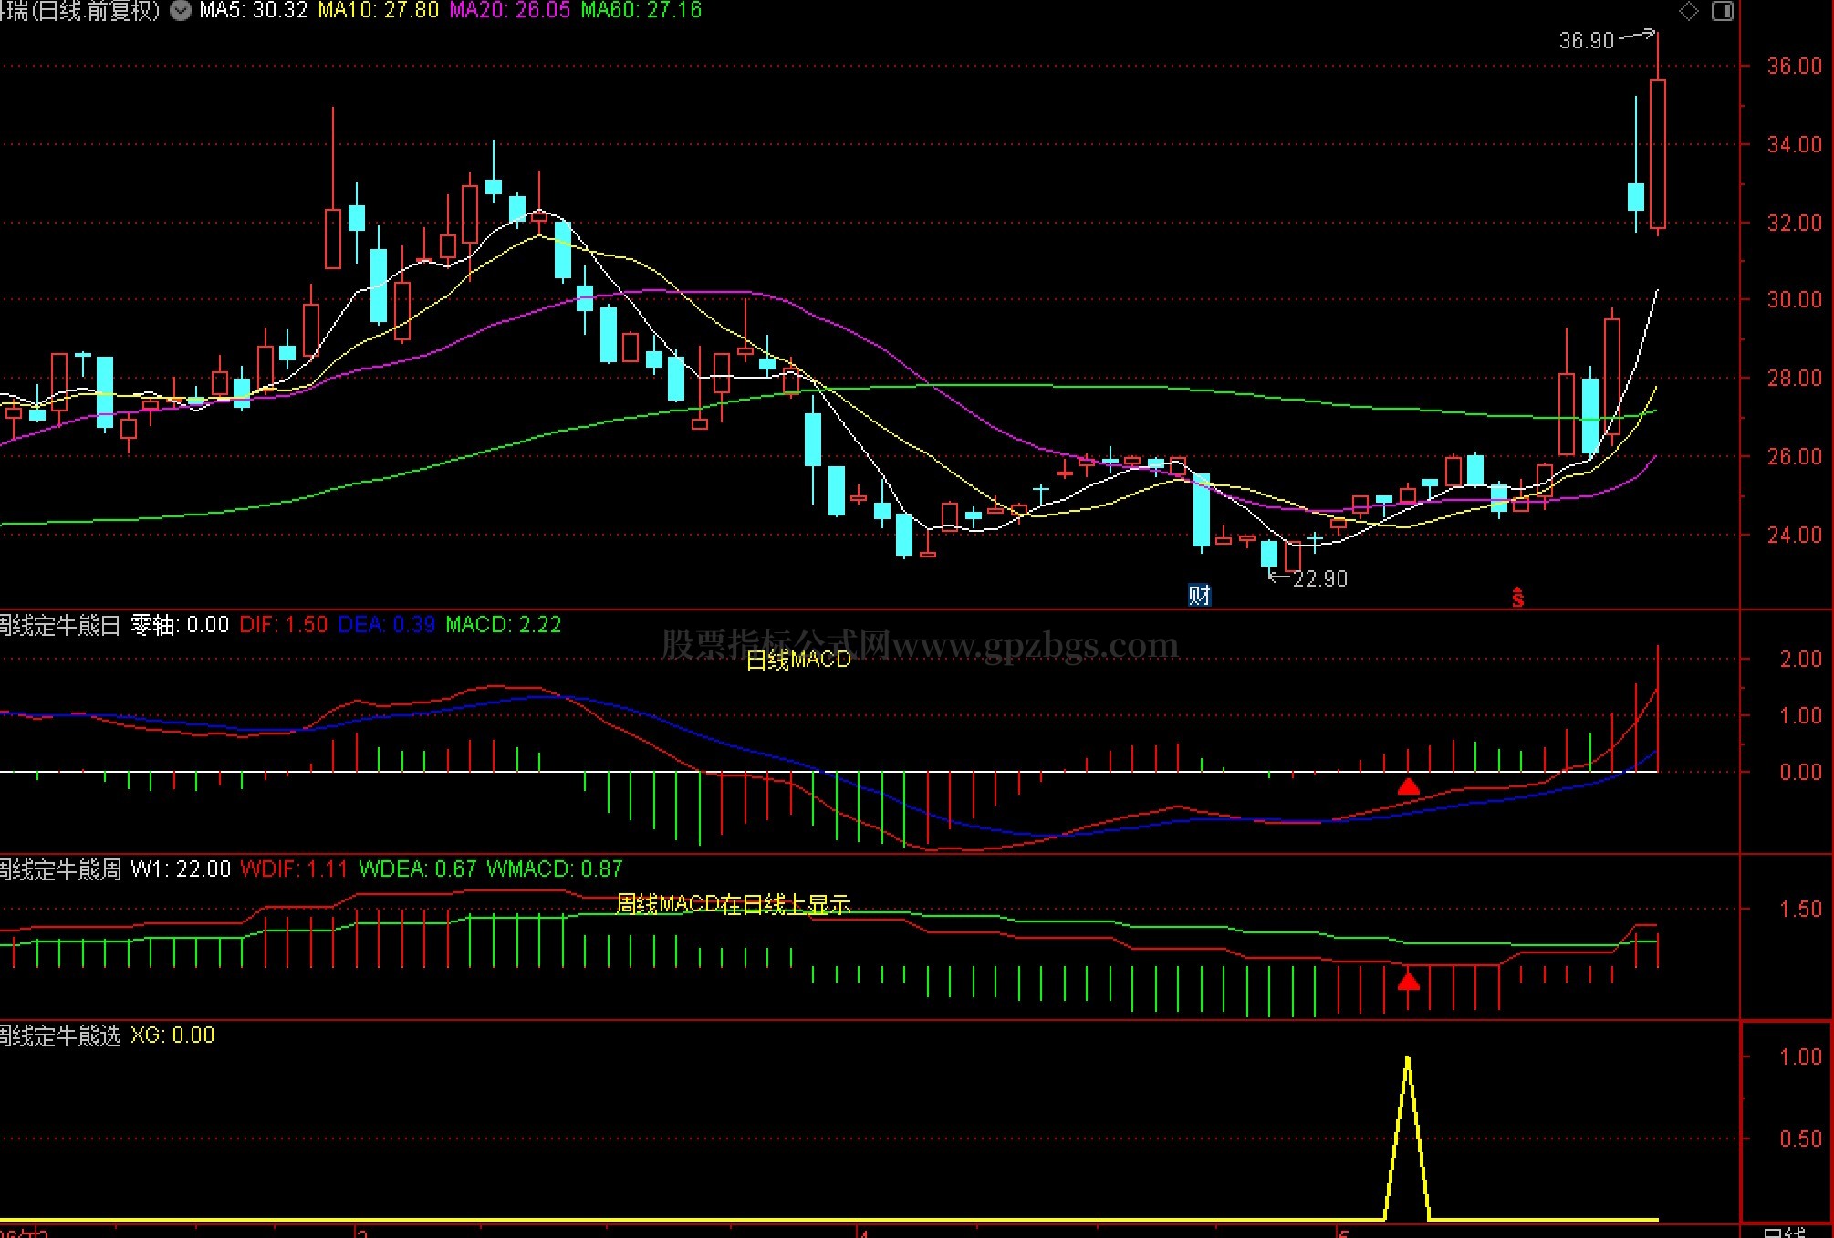Viewport: 1834px width, 1238px height.
Task: Open the 周线定牛熊日 indicator name
Action: 60,625
